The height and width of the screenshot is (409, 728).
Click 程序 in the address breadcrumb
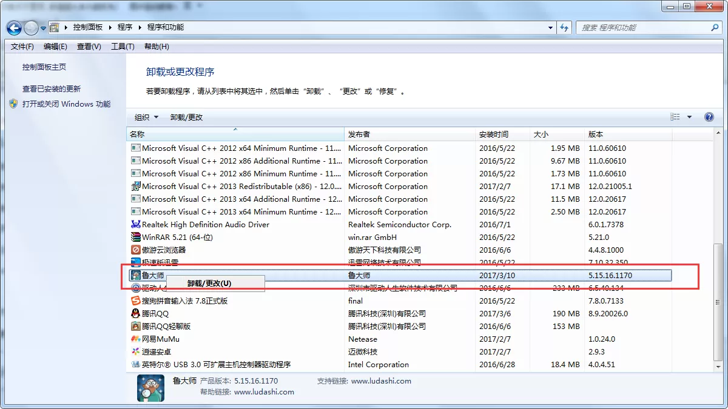coord(125,28)
